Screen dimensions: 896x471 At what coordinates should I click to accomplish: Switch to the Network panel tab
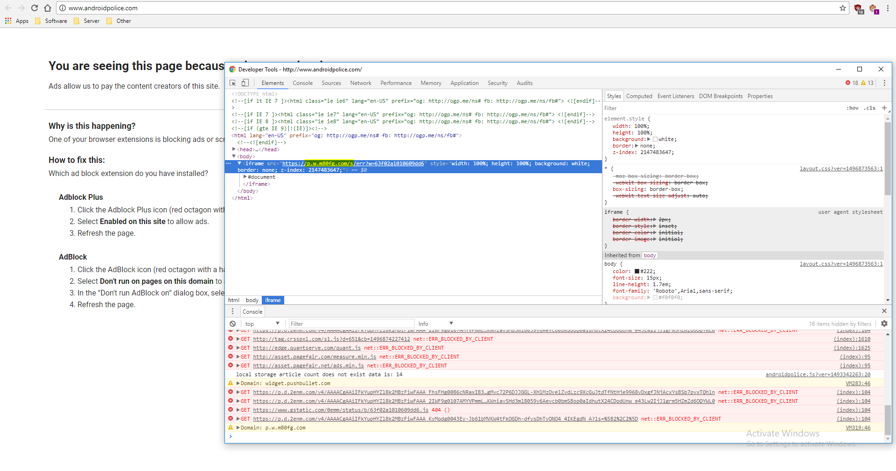[x=361, y=83]
